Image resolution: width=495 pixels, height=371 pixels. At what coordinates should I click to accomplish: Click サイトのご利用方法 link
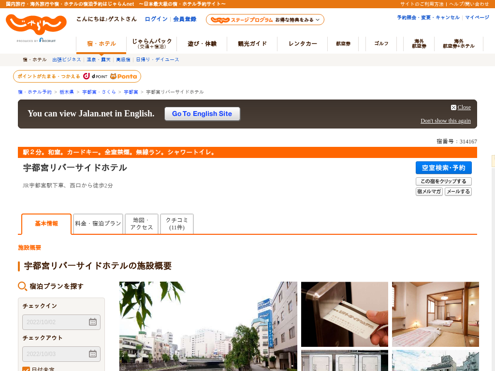[x=422, y=4]
